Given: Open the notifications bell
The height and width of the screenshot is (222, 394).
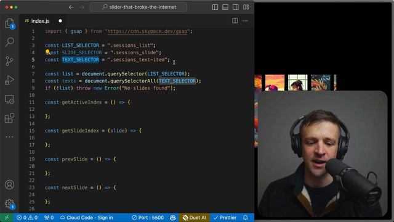Looking at the screenshot, I should click(246, 218).
